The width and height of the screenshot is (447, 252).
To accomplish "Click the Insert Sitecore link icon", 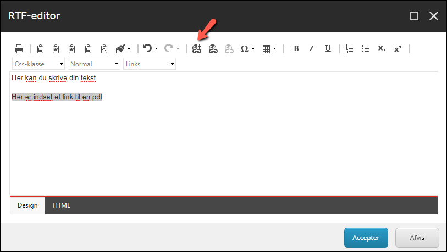I will 197,49.
